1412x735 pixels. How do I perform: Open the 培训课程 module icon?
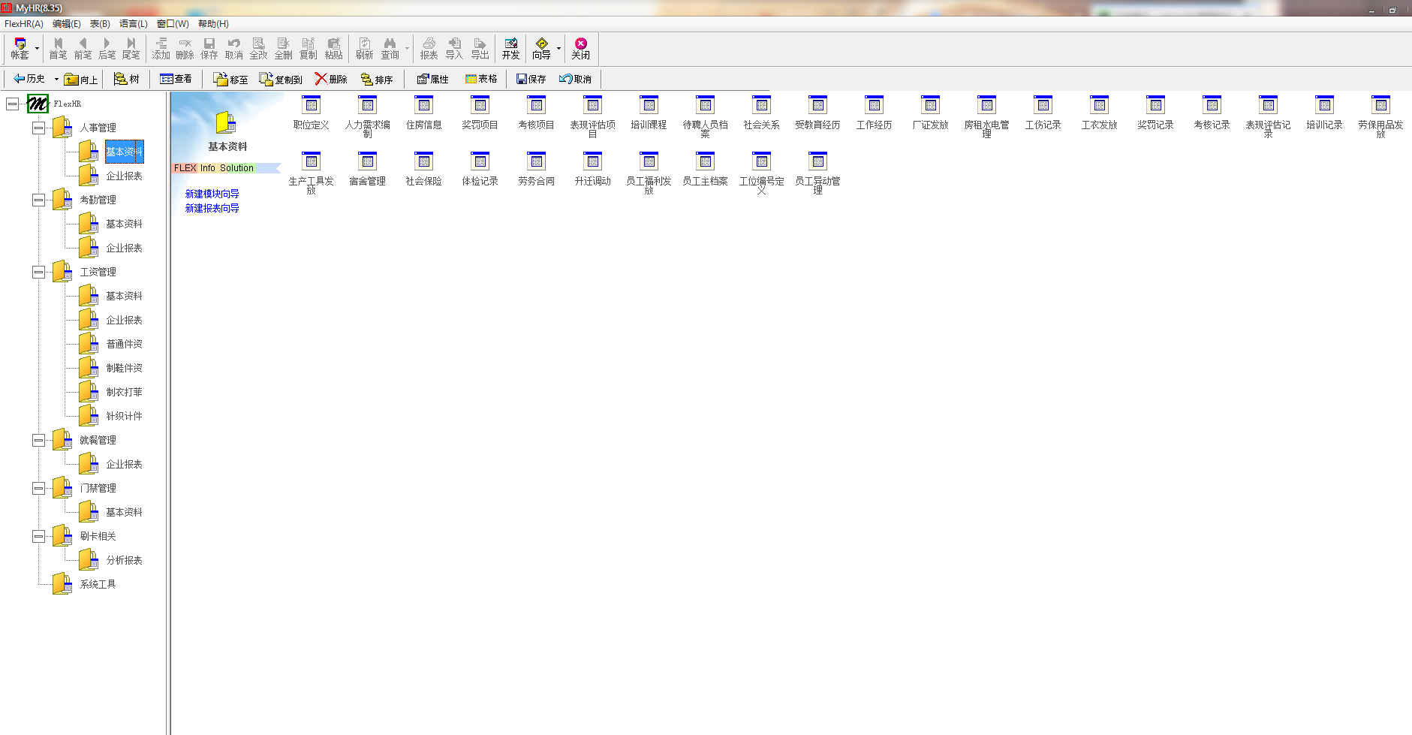click(x=649, y=106)
